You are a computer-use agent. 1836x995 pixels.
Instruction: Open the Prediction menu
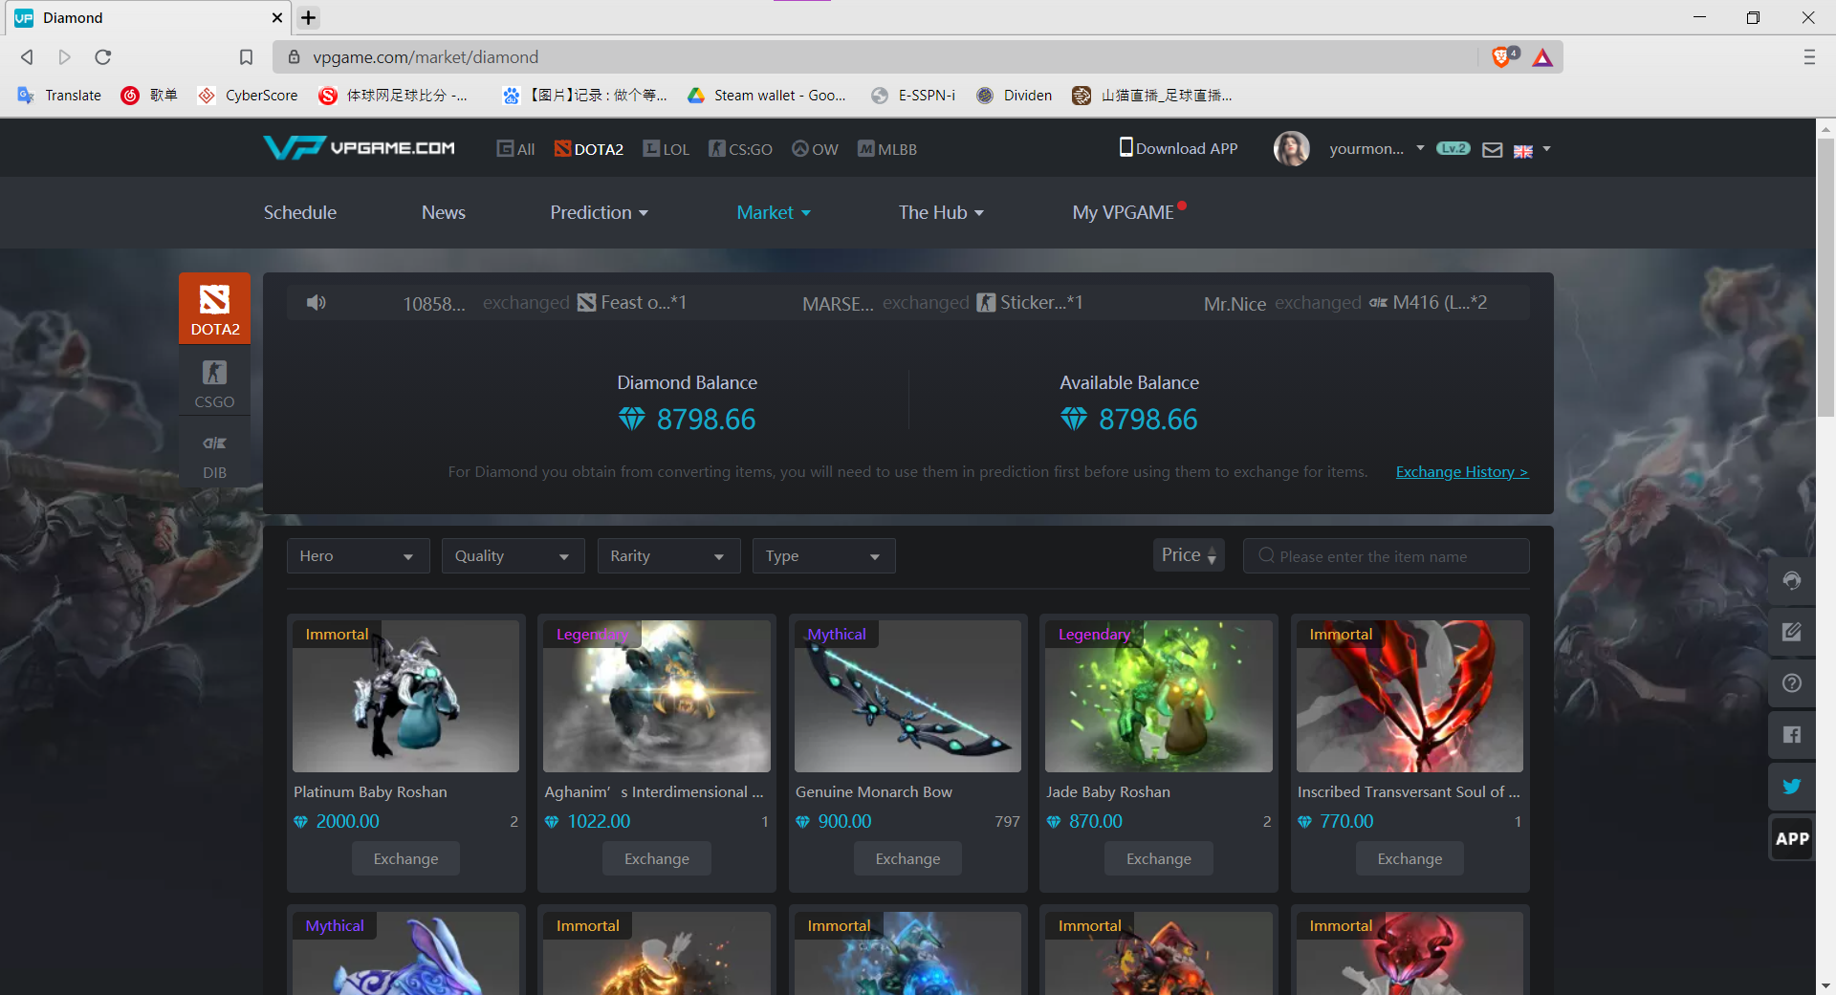pos(599,212)
